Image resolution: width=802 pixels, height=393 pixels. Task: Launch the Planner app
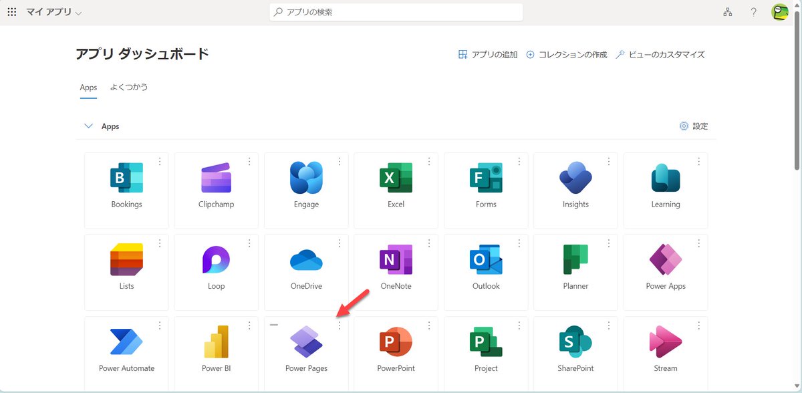(575, 259)
